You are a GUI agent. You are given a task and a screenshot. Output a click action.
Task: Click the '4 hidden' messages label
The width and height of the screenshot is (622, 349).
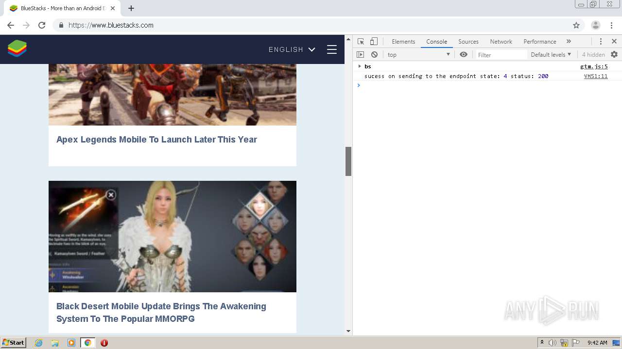593,55
